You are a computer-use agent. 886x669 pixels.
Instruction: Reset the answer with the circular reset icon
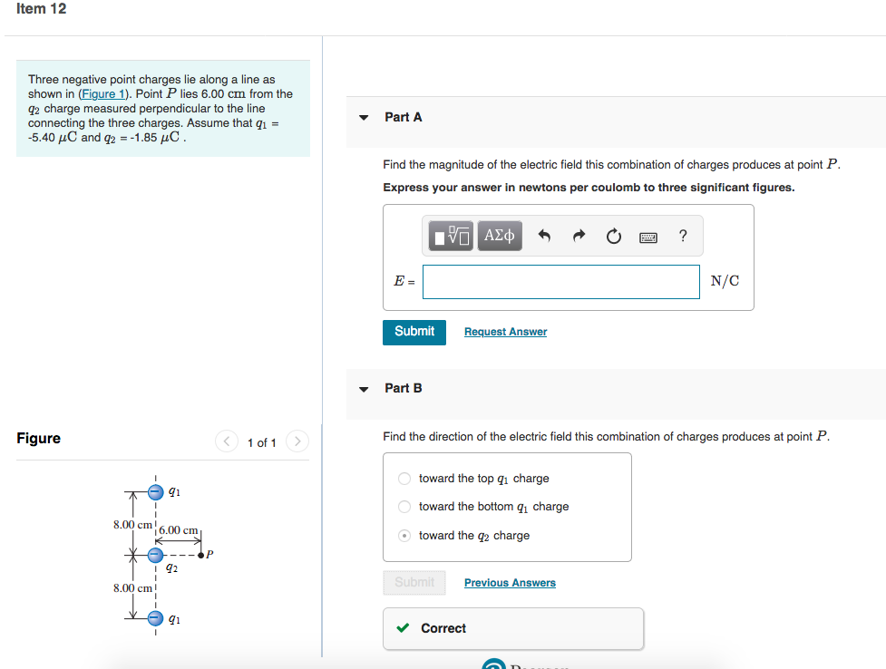pyautogui.click(x=613, y=236)
